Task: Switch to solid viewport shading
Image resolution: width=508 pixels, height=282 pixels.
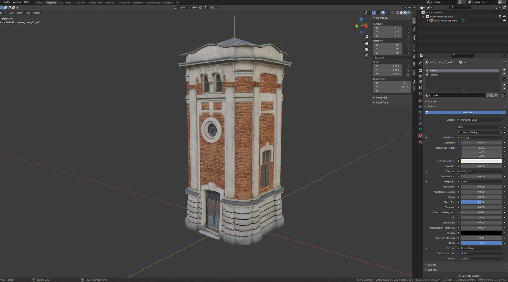Action: (x=401, y=13)
